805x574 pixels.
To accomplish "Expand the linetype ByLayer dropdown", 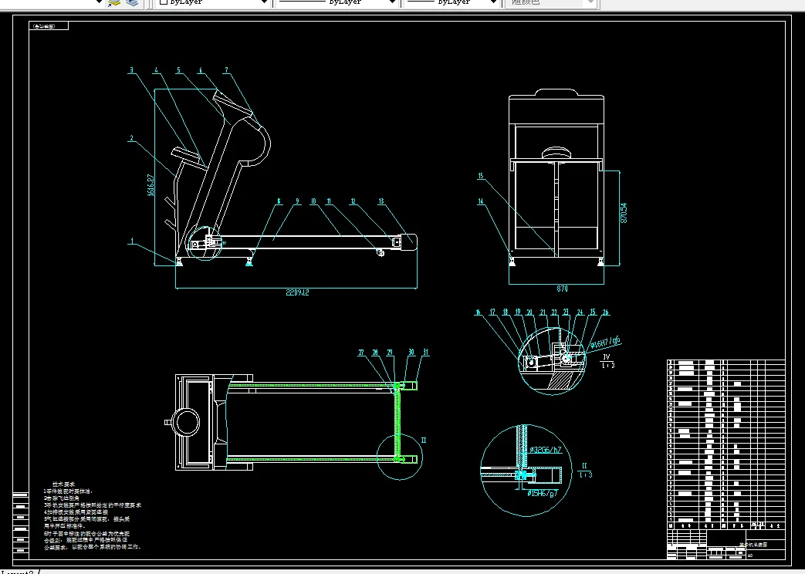I will pos(391,2).
